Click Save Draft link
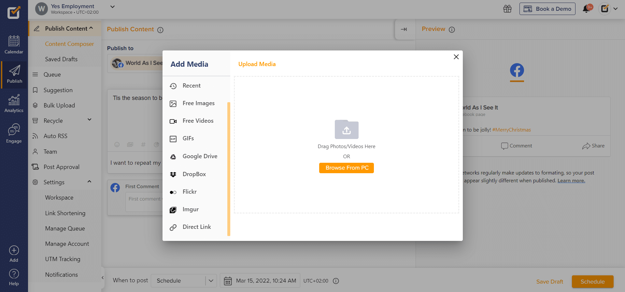The width and height of the screenshot is (625, 292). (550, 282)
